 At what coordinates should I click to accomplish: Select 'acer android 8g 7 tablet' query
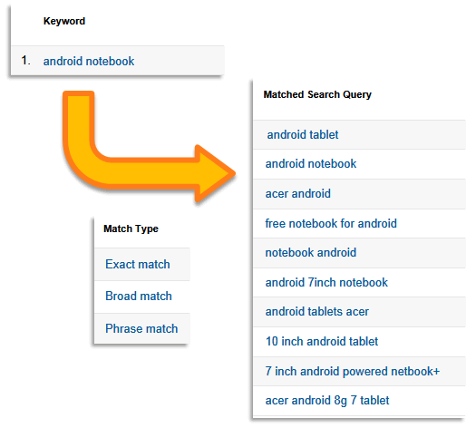327,401
